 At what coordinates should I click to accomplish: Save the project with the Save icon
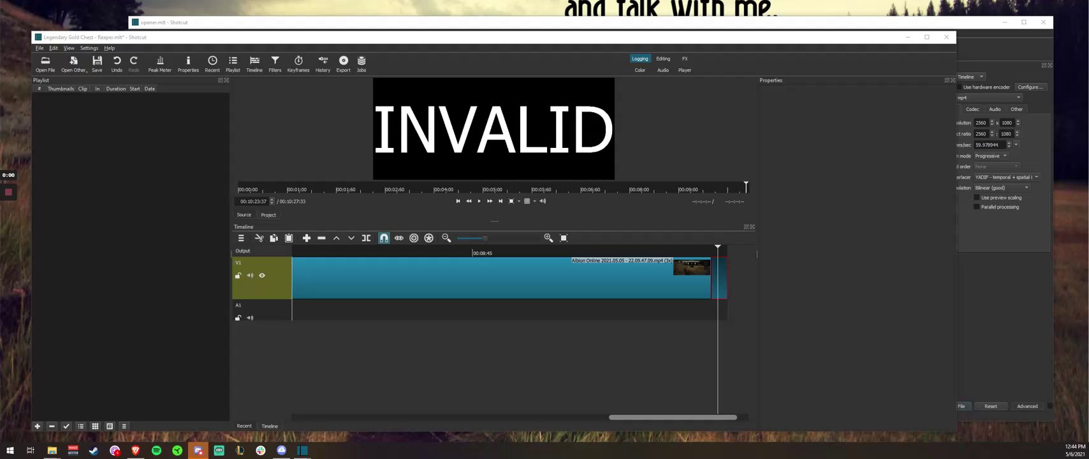click(97, 64)
